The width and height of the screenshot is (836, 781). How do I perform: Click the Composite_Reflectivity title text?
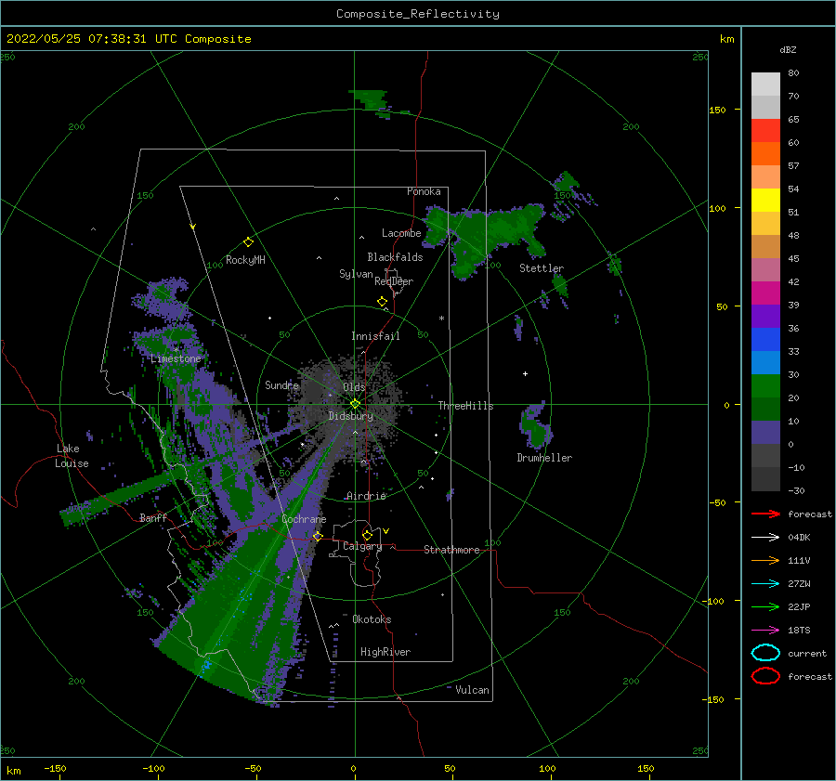click(417, 14)
